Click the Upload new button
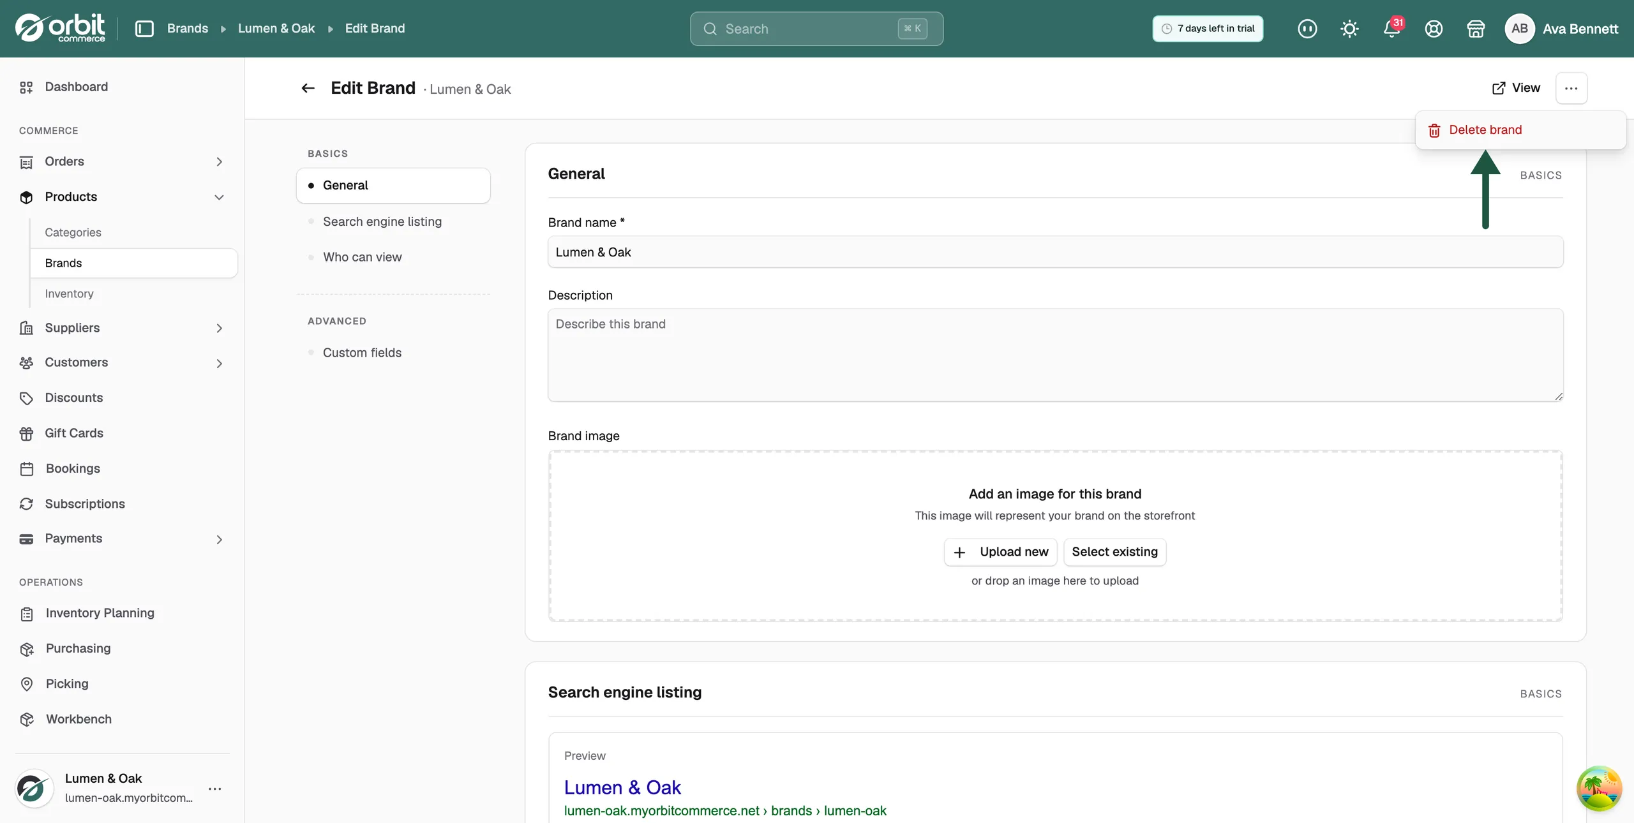The width and height of the screenshot is (1634, 823). tap(1000, 552)
